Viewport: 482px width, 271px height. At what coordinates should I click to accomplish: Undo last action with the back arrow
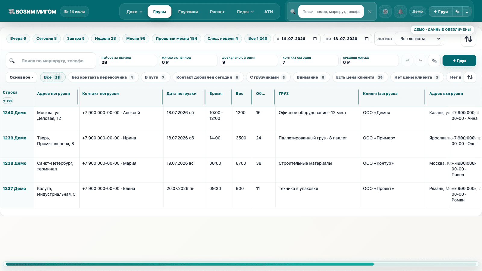coord(407,61)
